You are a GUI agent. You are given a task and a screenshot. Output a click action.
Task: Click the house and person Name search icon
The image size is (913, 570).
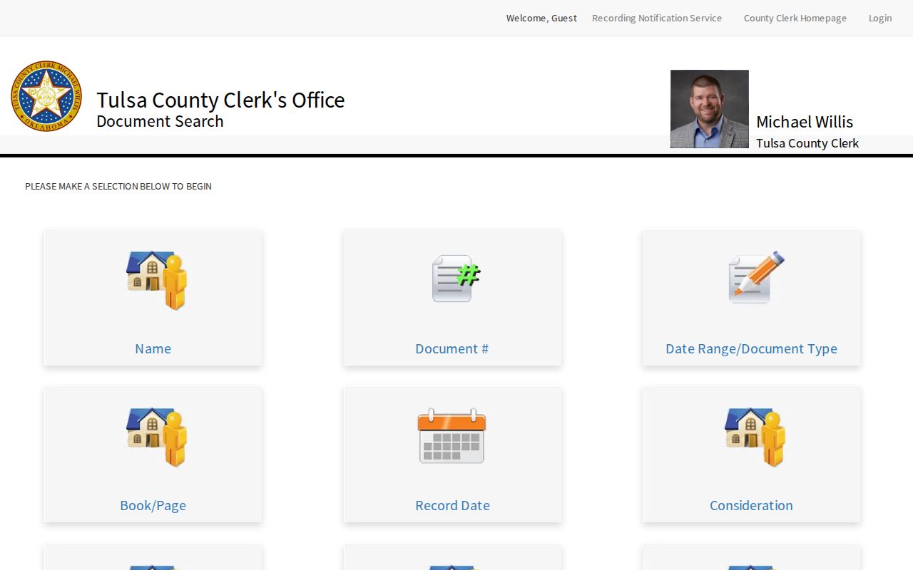(156, 280)
